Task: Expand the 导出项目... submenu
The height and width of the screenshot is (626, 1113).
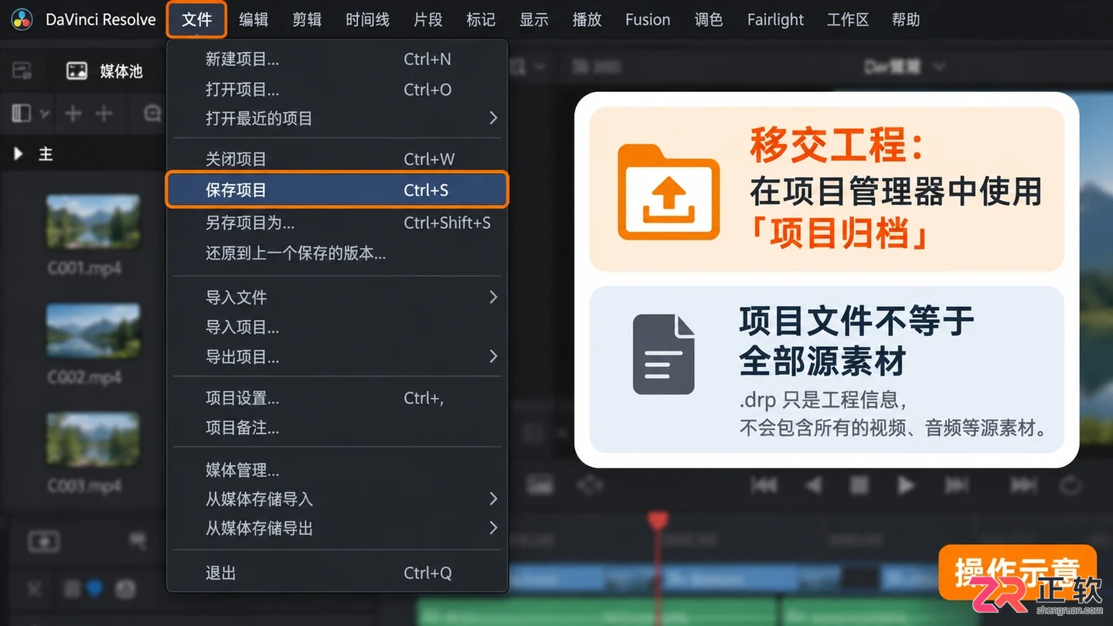Action: pyautogui.click(x=493, y=356)
